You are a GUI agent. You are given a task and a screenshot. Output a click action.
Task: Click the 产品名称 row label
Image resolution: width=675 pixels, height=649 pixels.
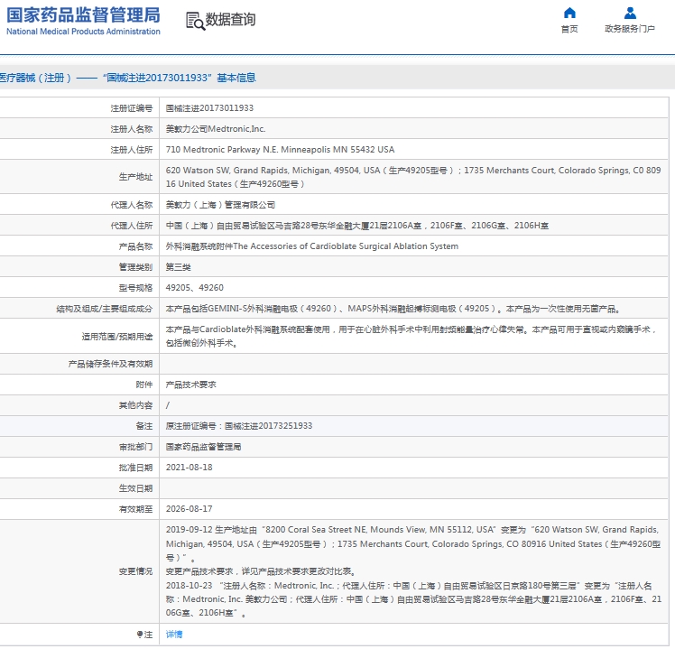[135, 246]
